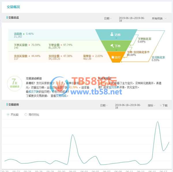The image size is (173, 172).
Task: Click the 下单买家数 metric label
Action: [x=20, y=45]
